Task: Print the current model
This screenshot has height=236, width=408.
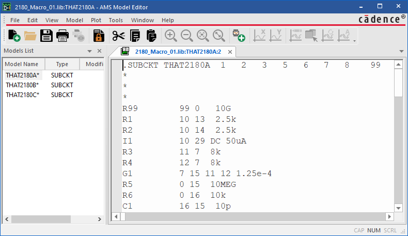Action: coord(62,36)
